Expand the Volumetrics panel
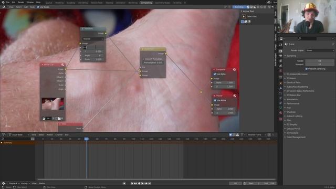The height and width of the screenshot is (189, 336). pyautogui.click(x=292, y=99)
